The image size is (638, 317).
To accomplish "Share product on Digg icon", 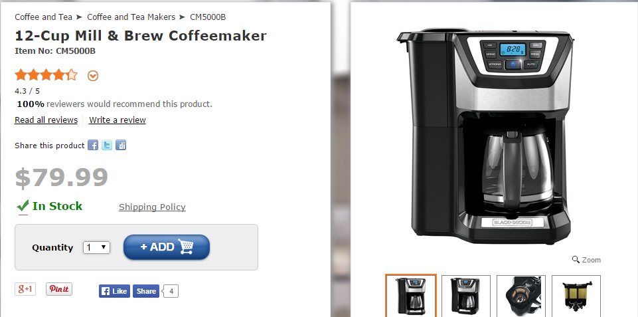I will pos(120,145).
